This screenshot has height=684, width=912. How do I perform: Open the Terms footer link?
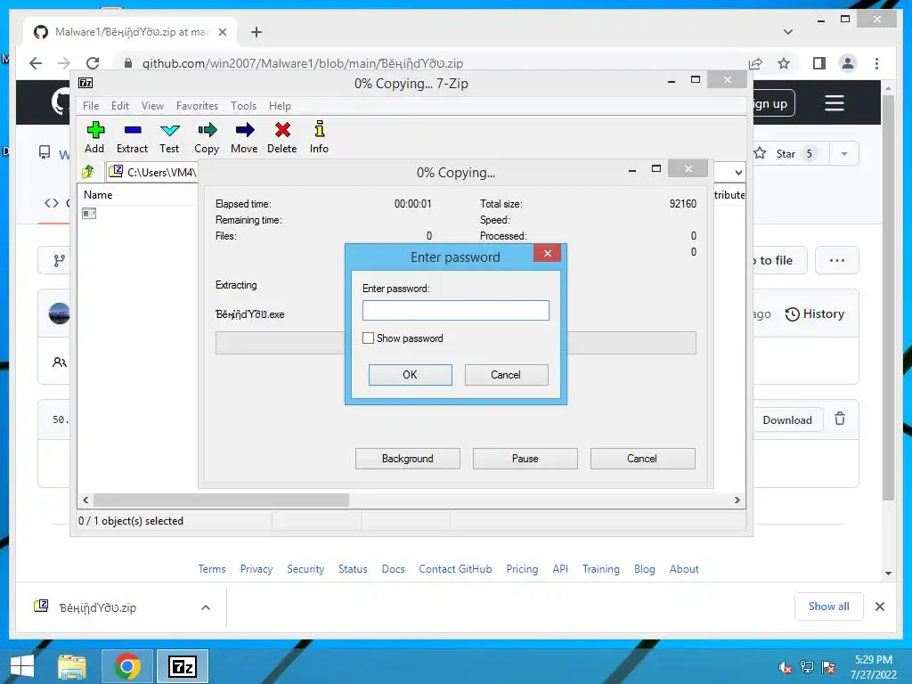(212, 569)
